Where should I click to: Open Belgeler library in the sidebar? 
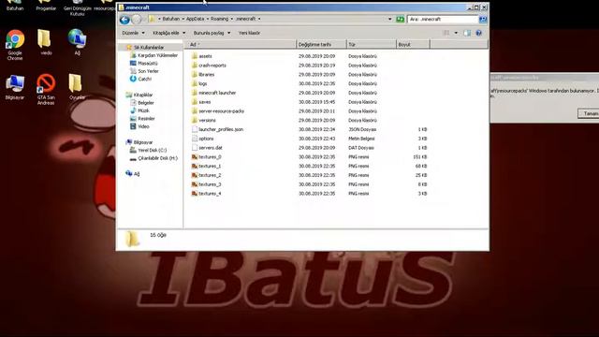click(x=146, y=103)
